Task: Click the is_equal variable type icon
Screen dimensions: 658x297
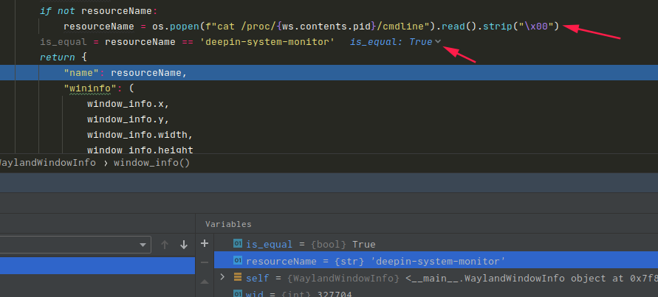Action: pos(238,243)
